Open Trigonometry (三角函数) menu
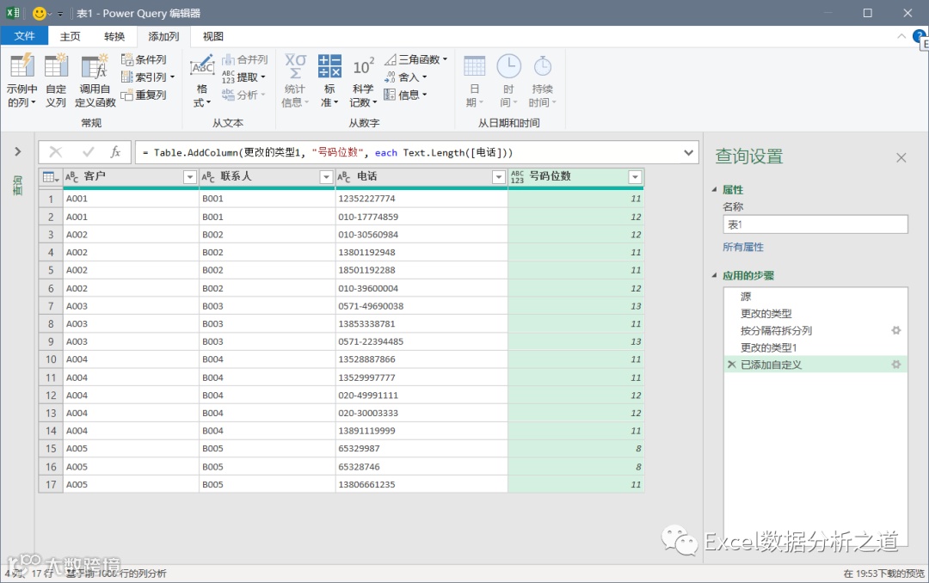929x583 pixels. click(x=416, y=59)
